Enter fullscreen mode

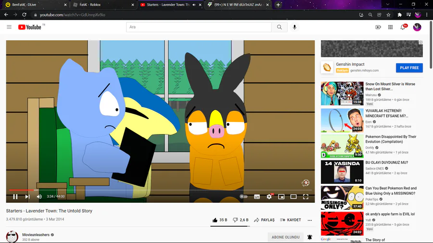[x=306, y=197]
